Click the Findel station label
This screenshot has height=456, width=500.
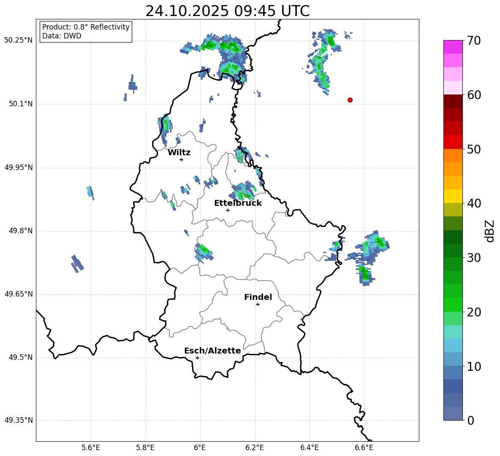[x=258, y=297]
